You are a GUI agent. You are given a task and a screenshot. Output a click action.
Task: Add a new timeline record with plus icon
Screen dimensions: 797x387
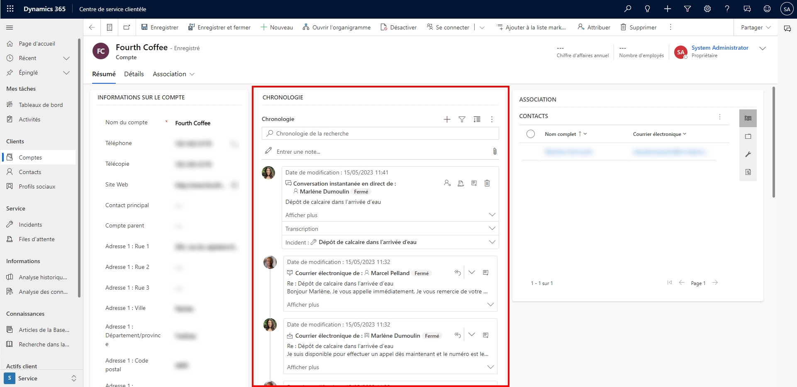tap(447, 119)
